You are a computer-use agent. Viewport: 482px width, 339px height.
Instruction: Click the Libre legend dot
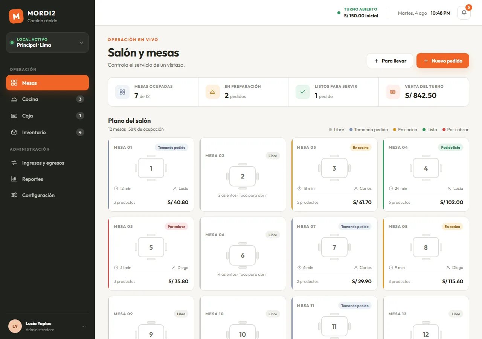click(330, 130)
